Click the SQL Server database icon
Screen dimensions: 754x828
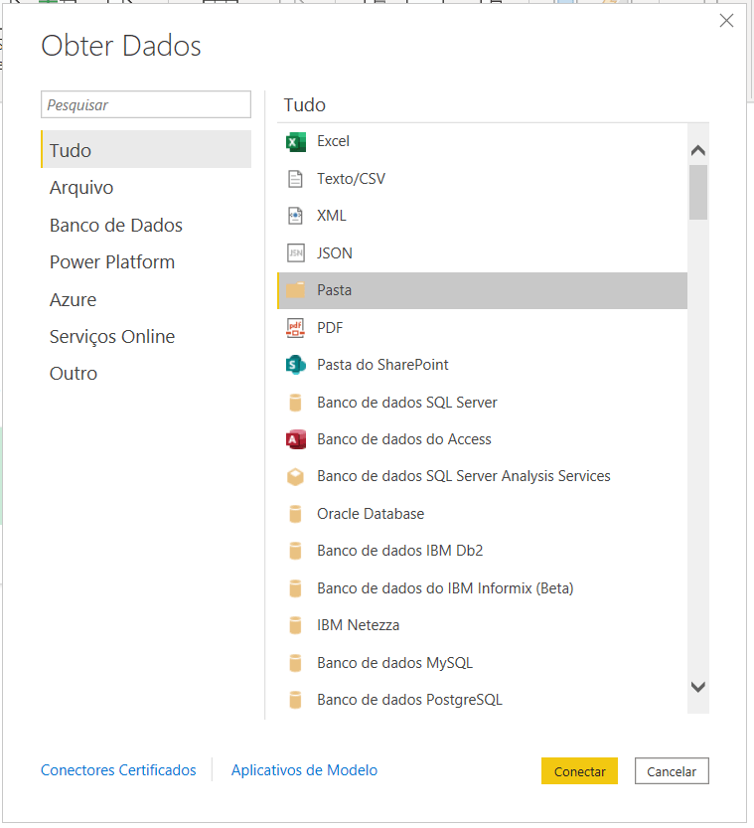295,403
